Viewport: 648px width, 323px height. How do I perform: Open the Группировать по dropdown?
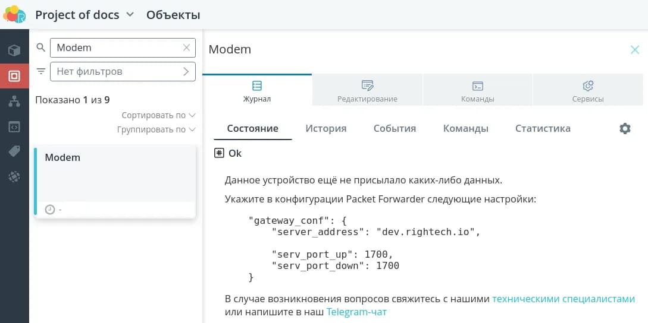click(x=156, y=129)
